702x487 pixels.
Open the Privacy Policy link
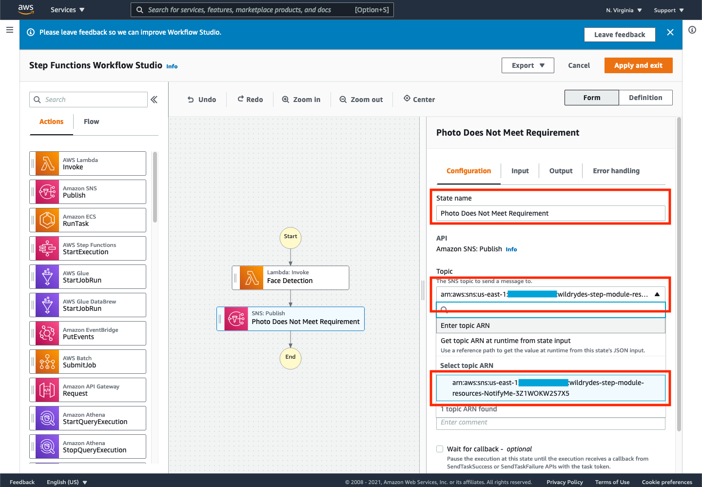(x=565, y=482)
